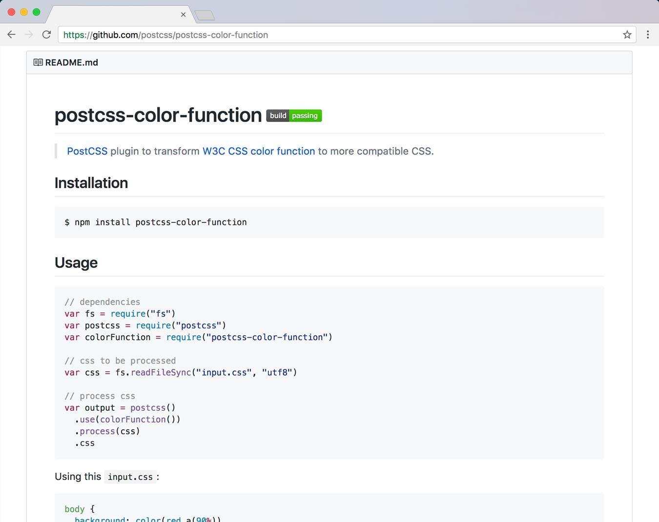Click the 'body {' CSS line

[x=79, y=509]
